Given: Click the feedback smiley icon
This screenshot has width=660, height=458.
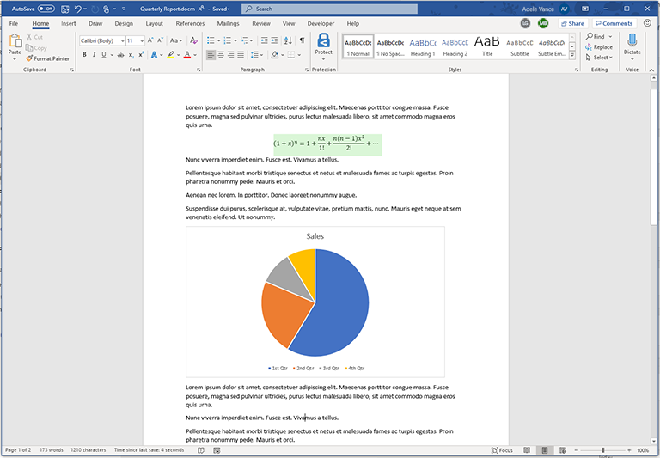Looking at the screenshot, I should (x=647, y=23).
